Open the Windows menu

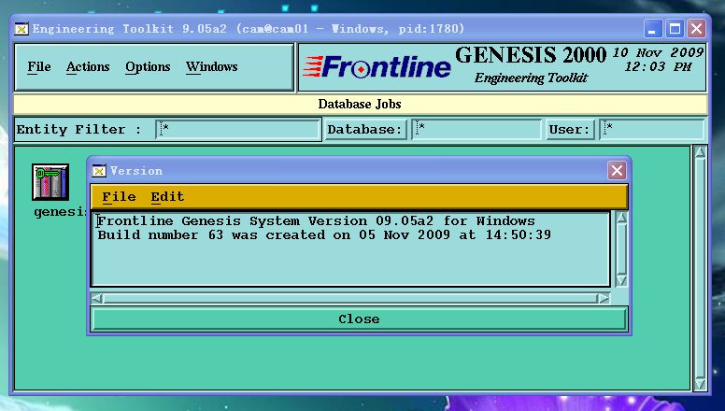coord(211,67)
